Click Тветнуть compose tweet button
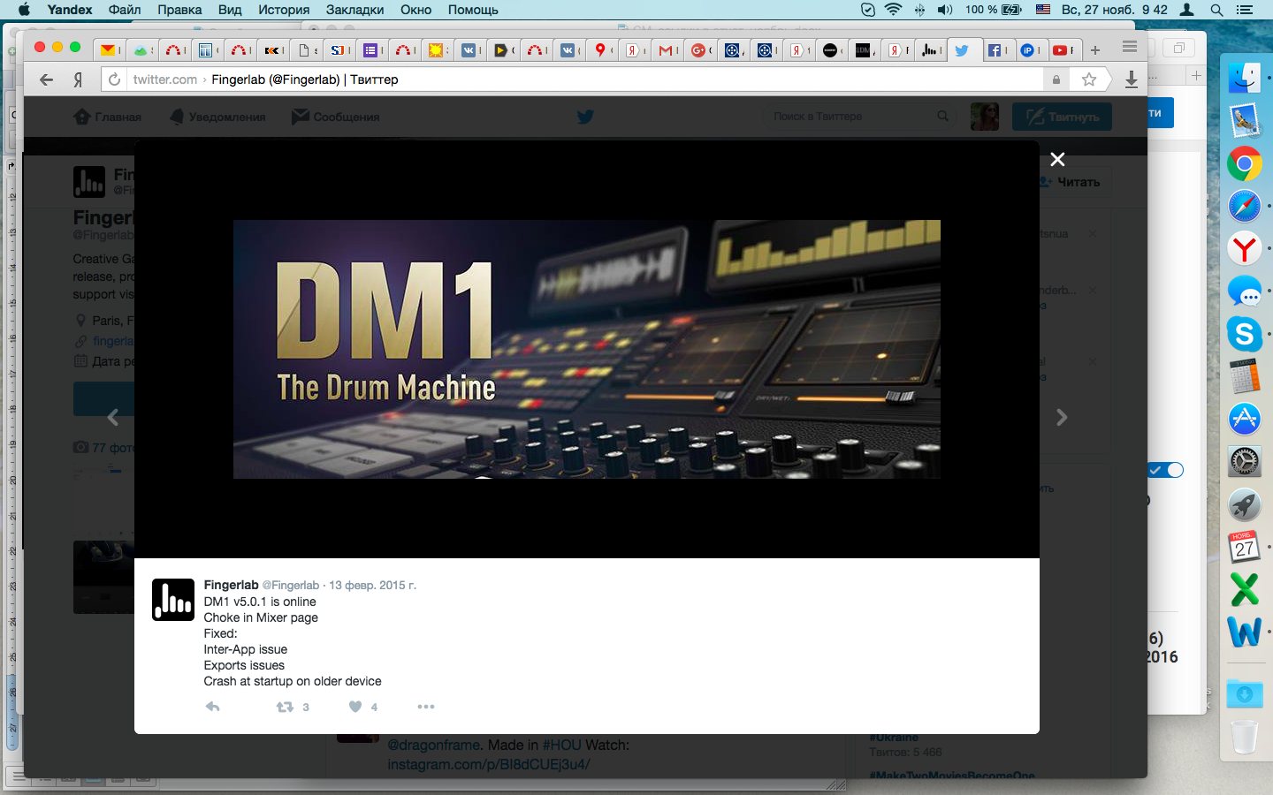The height and width of the screenshot is (795, 1273). pyautogui.click(x=1062, y=117)
